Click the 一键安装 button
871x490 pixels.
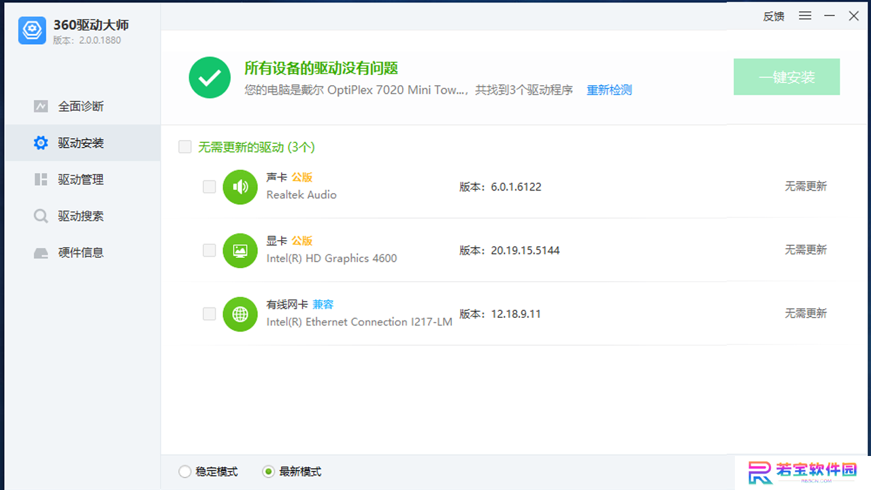787,77
